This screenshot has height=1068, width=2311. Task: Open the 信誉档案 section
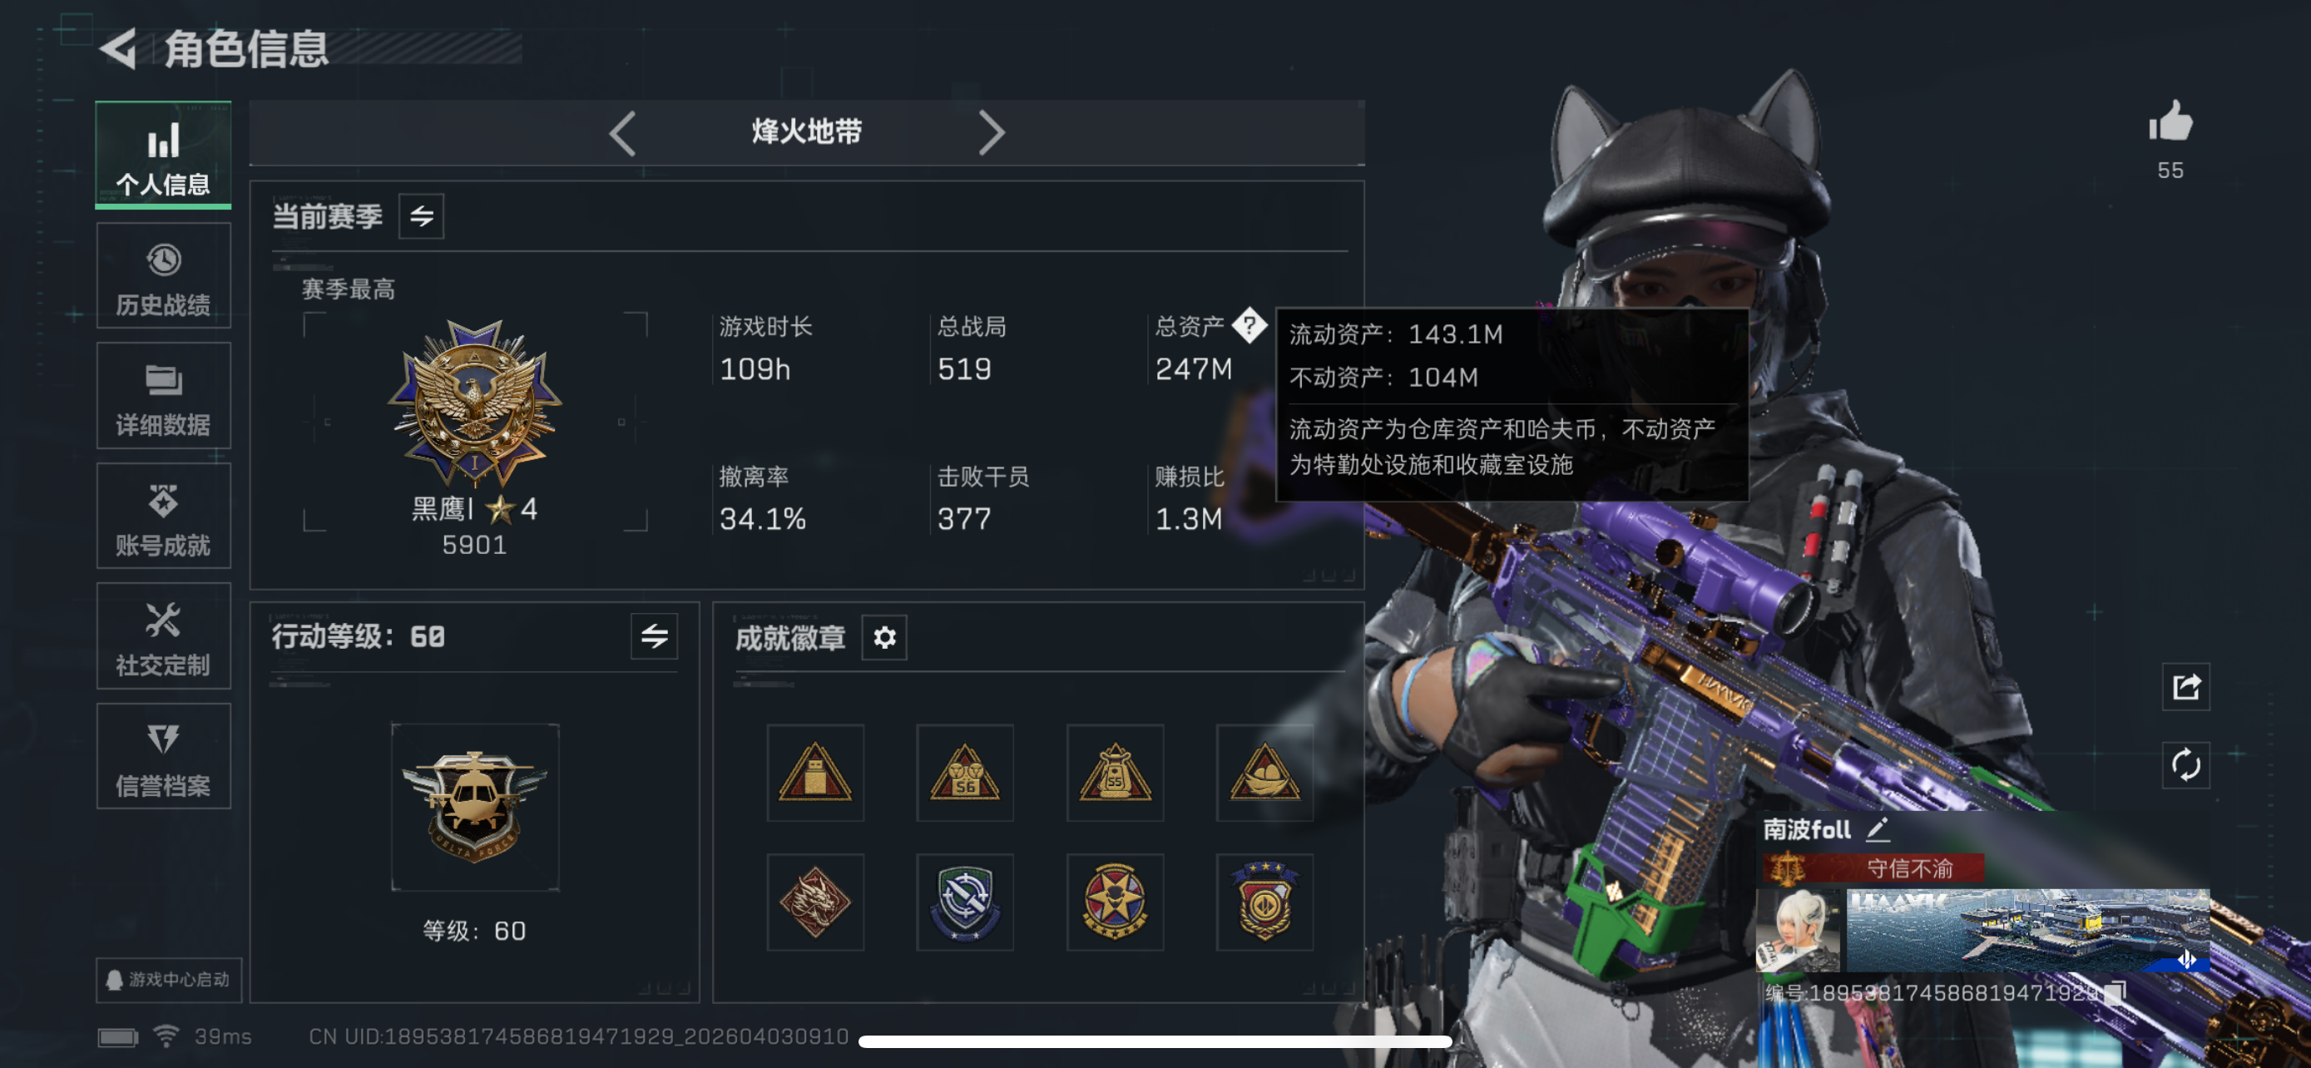[163, 757]
